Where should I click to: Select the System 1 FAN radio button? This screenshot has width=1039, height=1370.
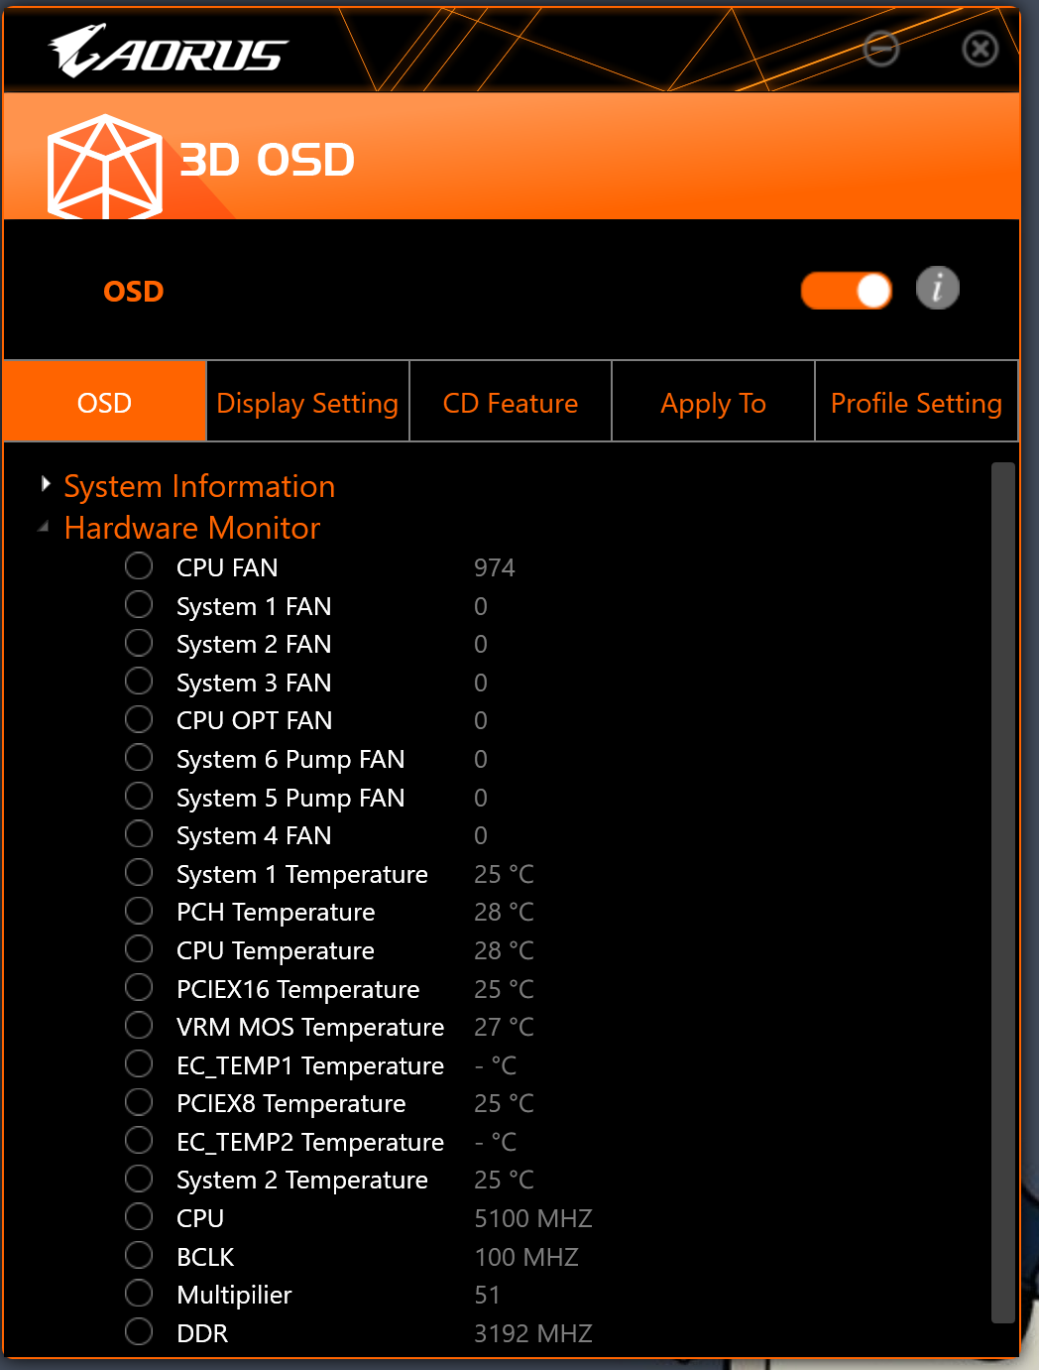click(x=139, y=604)
